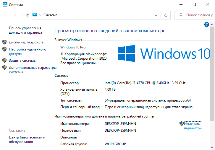This screenshot has height=150, width=215.
Task: Click Система breadcrumb in address bar
Action: 50,15
